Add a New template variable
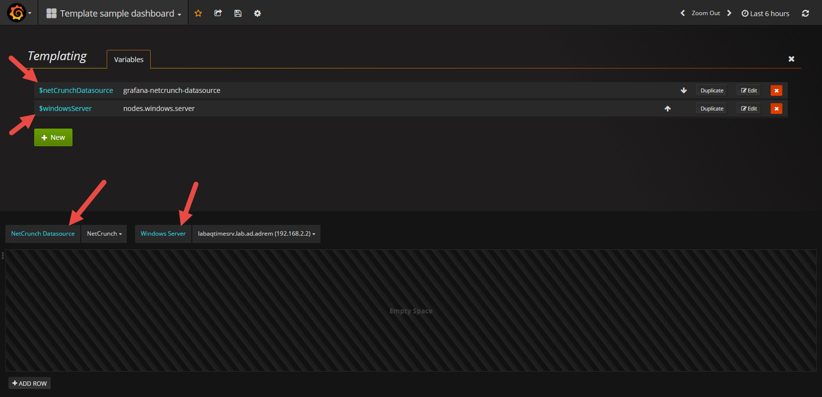The width and height of the screenshot is (822, 397). tap(53, 137)
